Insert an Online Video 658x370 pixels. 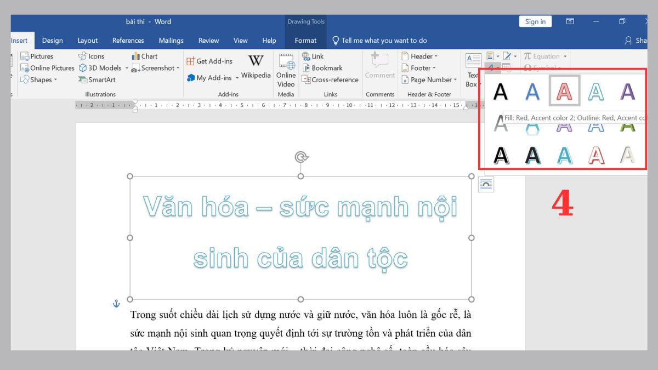pyautogui.click(x=286, y=70)
